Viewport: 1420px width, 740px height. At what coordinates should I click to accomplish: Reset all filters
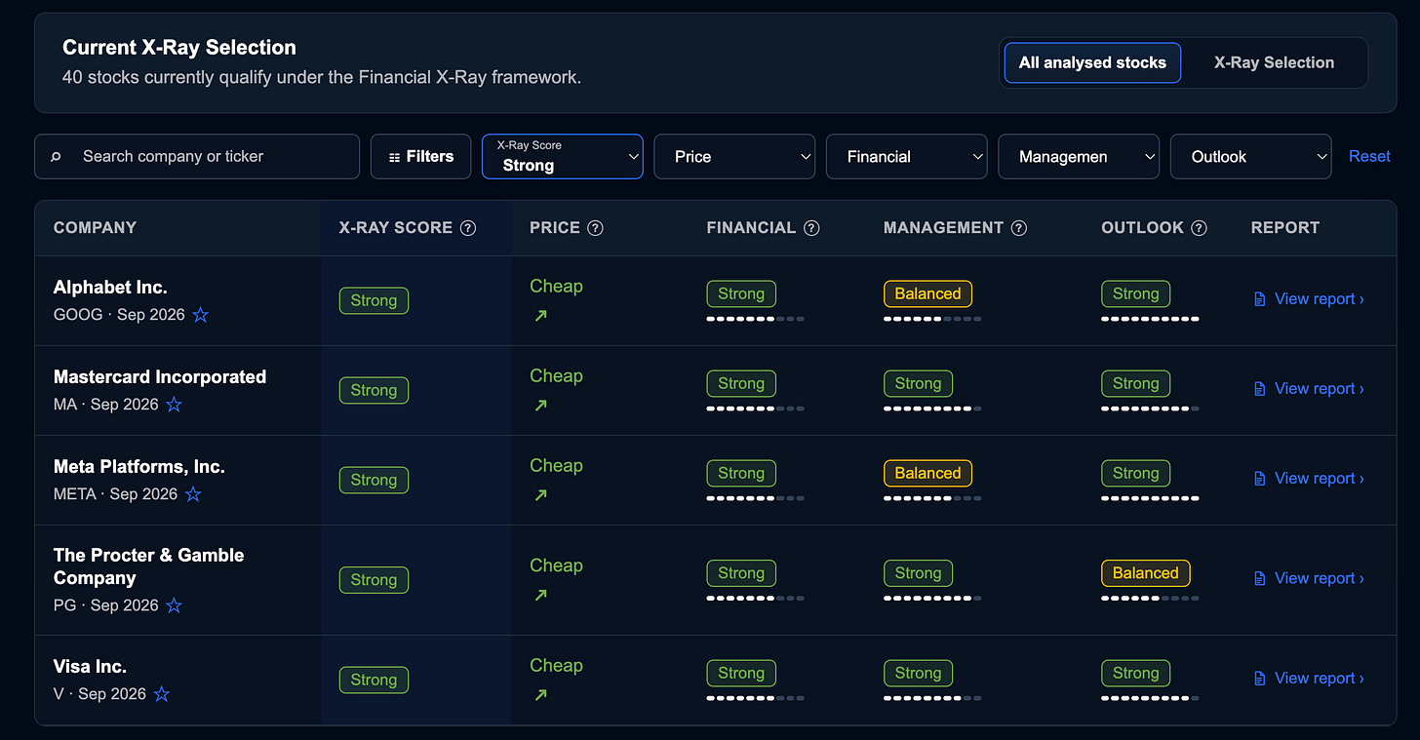click(x=1369, y=156)
